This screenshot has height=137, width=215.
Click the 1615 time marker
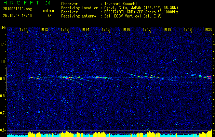click(x=106, y=30)
